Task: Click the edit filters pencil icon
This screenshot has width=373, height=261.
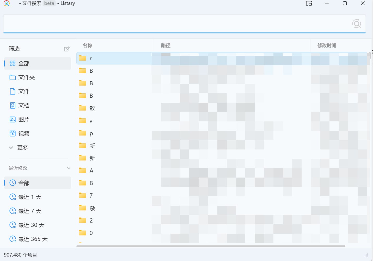Action: 67,49
